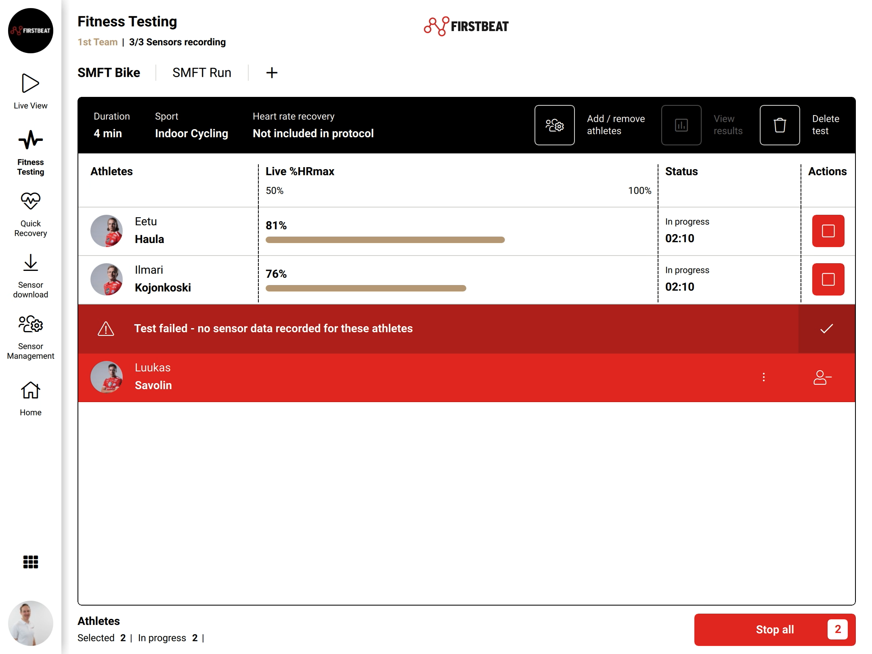Open the apps grid menu icon
Viewport: 872px width, 654px height.
(x=31, y=562)
